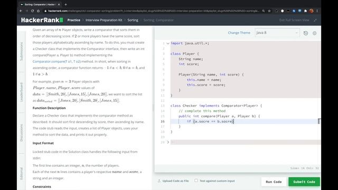The image size is (338, 190).
Task: Click the 'this.score = score;' code line
Action: click(206, 85)
